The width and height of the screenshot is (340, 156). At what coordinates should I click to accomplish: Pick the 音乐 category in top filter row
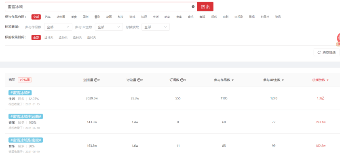pos(190,17)
